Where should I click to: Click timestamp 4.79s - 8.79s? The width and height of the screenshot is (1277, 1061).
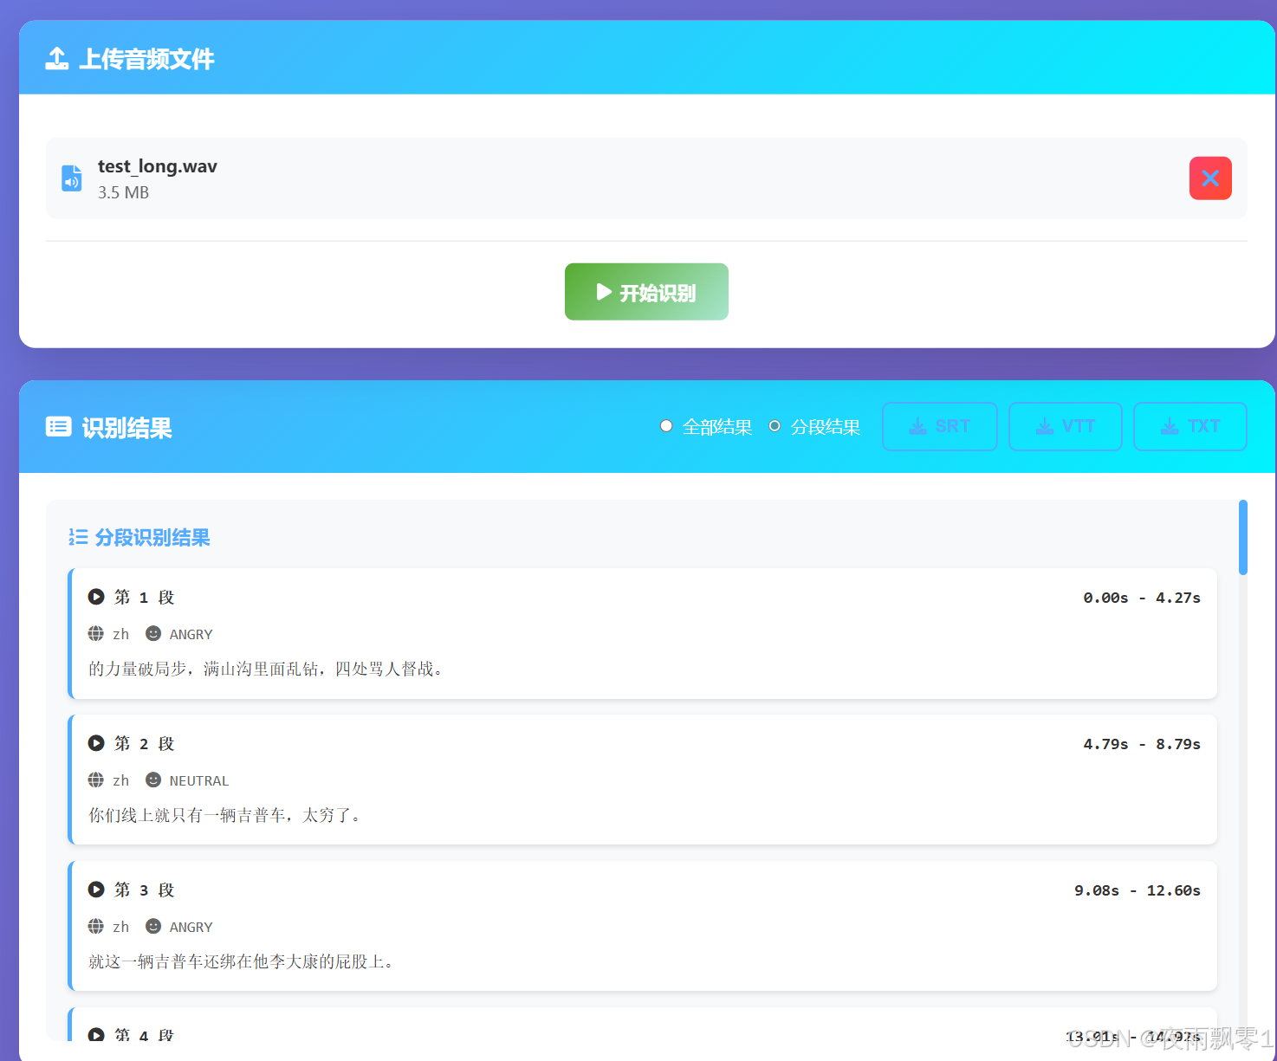[x=1142, y=744]
